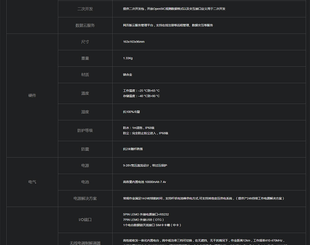
Task: Select the 电池 label
Action: [x=85, y=182]
